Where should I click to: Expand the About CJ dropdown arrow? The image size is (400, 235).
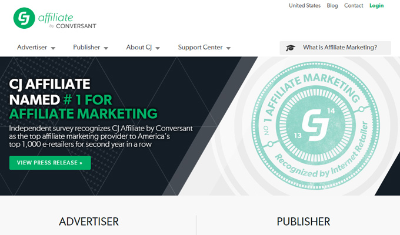158,48
